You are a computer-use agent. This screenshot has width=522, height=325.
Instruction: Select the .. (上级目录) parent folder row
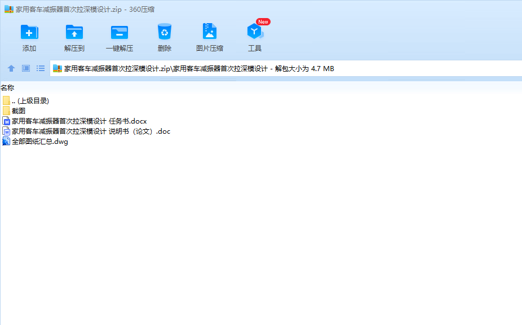[25, 100]
